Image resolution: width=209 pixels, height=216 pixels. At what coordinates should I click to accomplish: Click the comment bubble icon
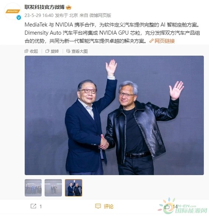click(x=98, y=206)
